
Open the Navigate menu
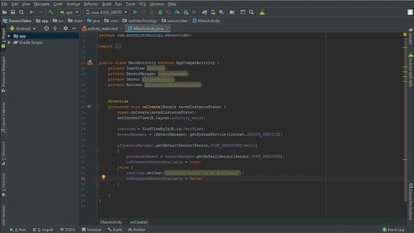pyautogui.click(x=41, y=4)
